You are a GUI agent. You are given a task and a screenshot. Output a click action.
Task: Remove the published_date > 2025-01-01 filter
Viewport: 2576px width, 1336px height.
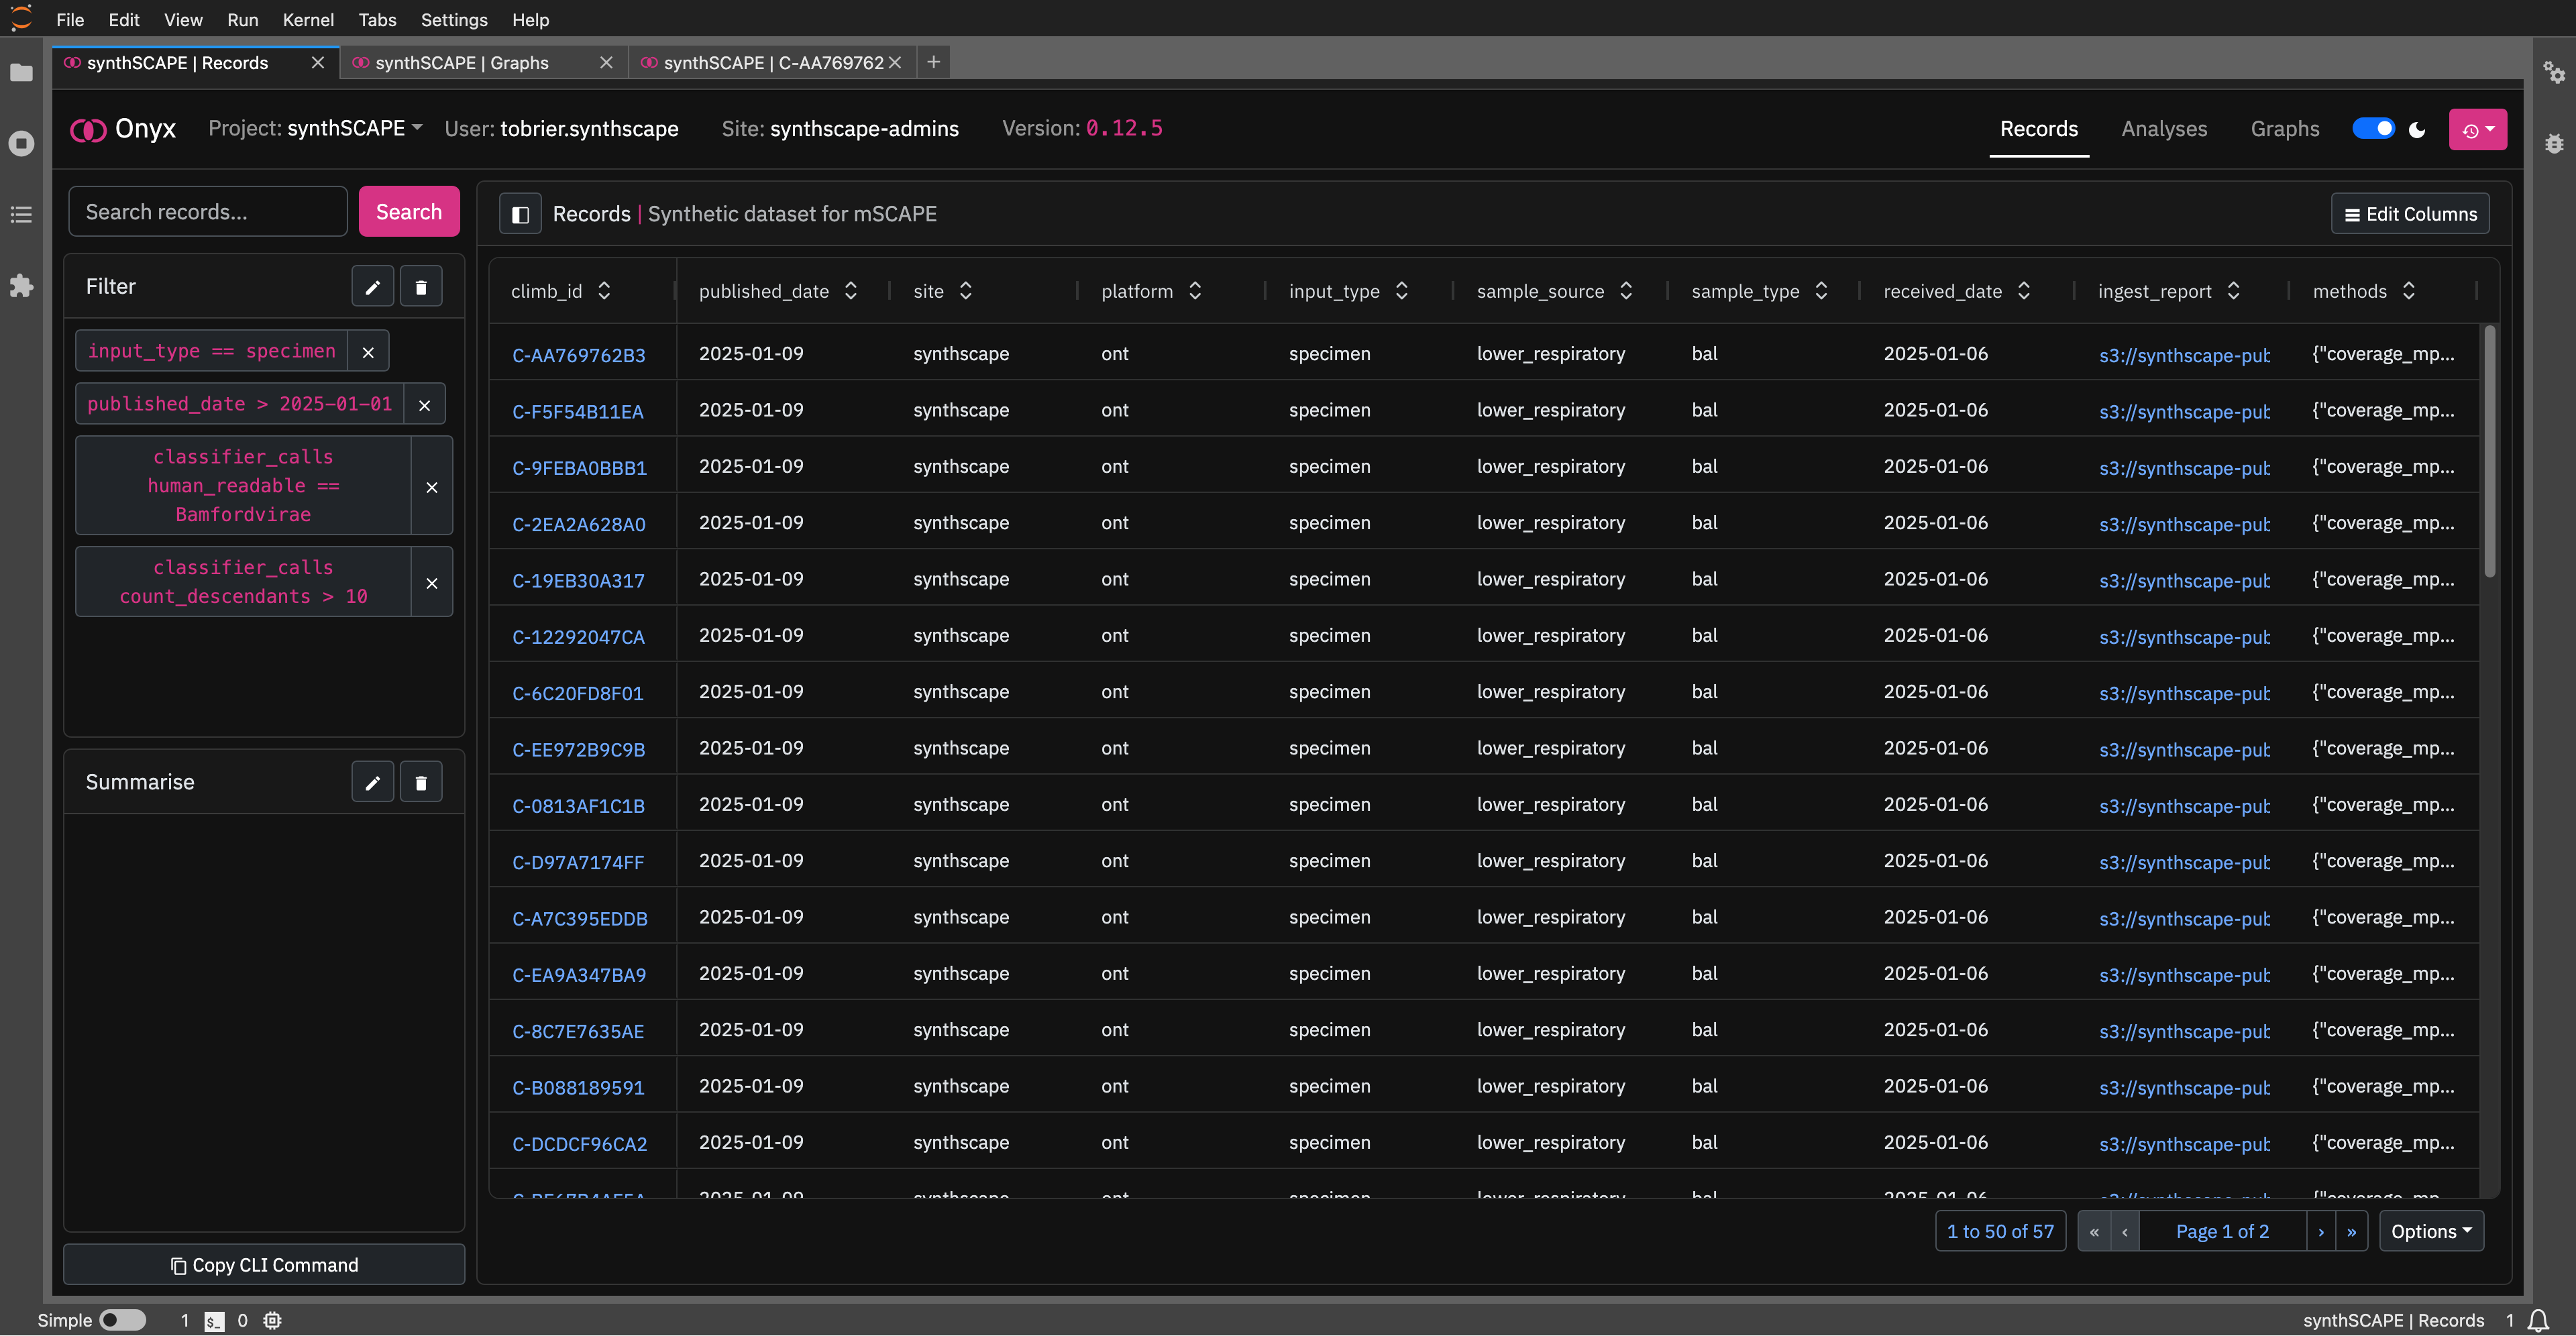(424, 404)
